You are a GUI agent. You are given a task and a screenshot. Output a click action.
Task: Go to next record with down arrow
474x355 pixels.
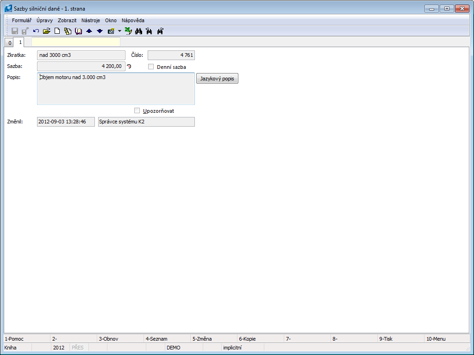pyautogui.click(x=100, y=31)
